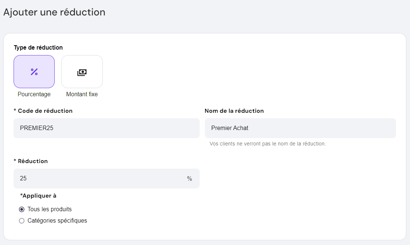Click inside the Nom de la réduction field
Viewport: 410px width, 245px height.
[x=300, y=128]
